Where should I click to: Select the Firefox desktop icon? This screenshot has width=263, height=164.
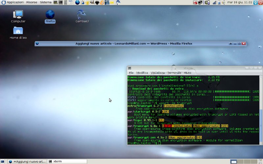[50, 16]
